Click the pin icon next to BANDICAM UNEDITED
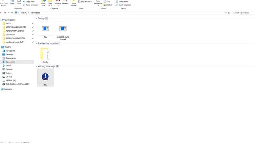 click(x=33, y=39)
